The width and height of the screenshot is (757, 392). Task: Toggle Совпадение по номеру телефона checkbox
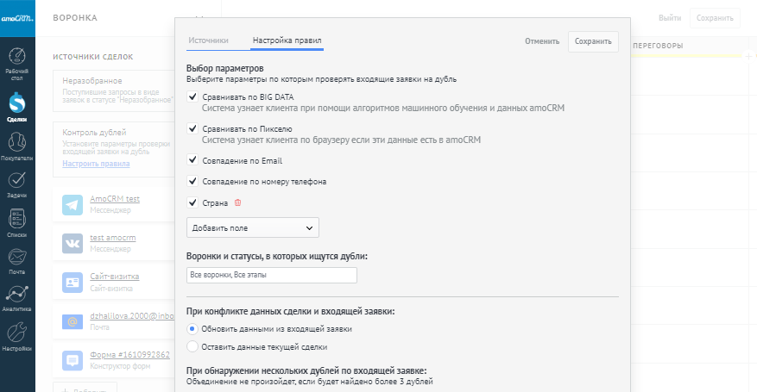click(x=192, y=182)
